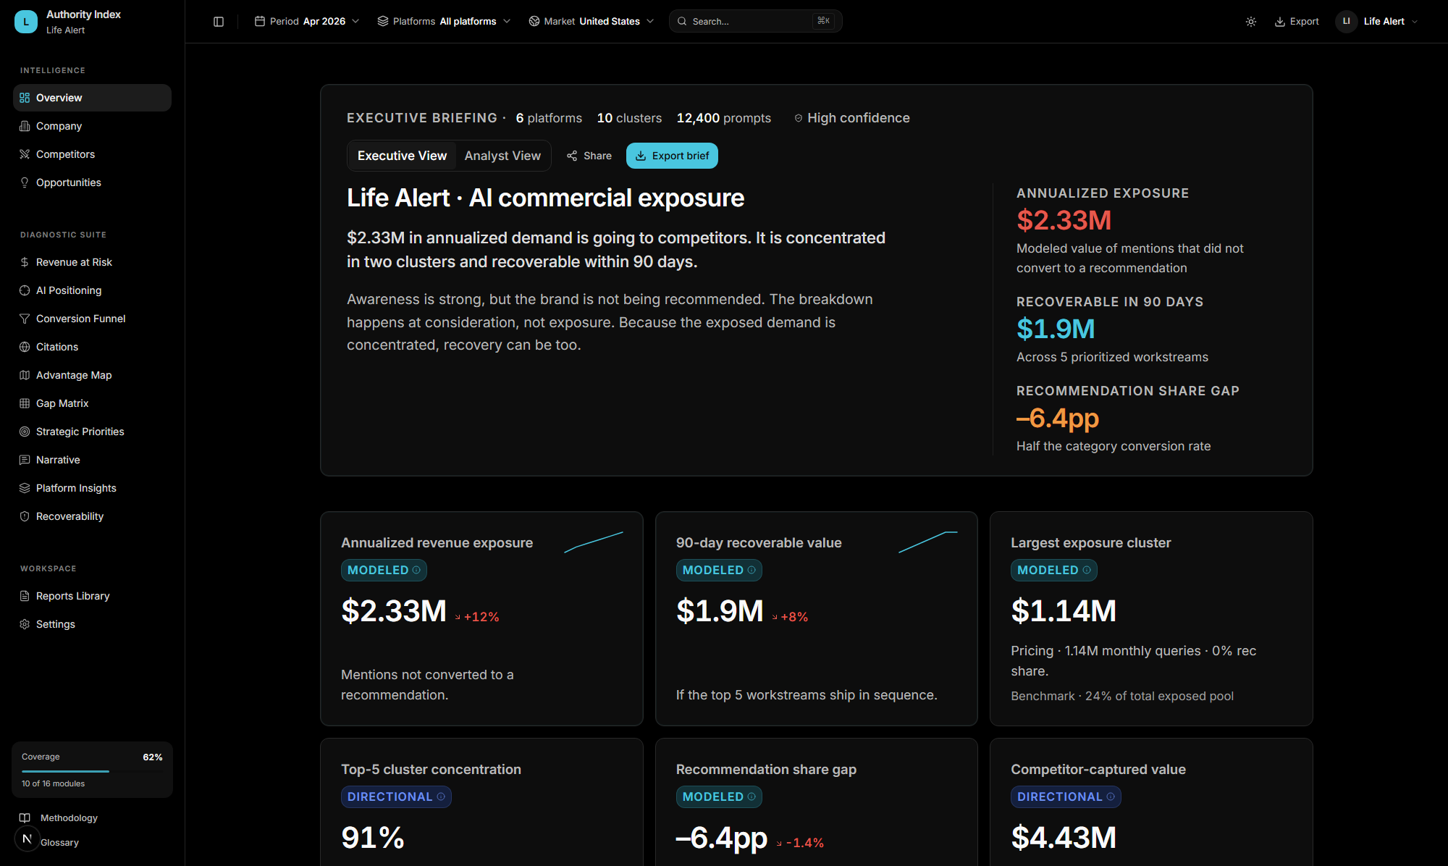Click info icon on Top-5 cluster DIRECTIONAL badge
The image size is (1448, 866).
click(440, 796)
